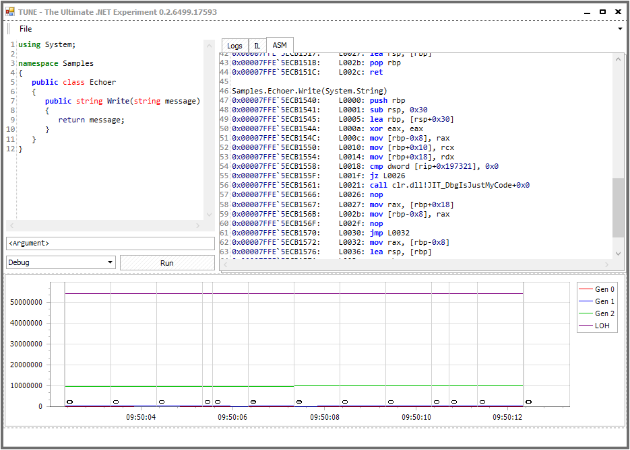Click address 0x00007FFE`5ECB1576 on line 63

[276, 252]
